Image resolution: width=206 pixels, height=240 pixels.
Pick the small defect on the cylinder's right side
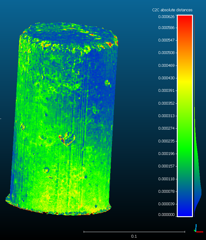pos(107,82)
